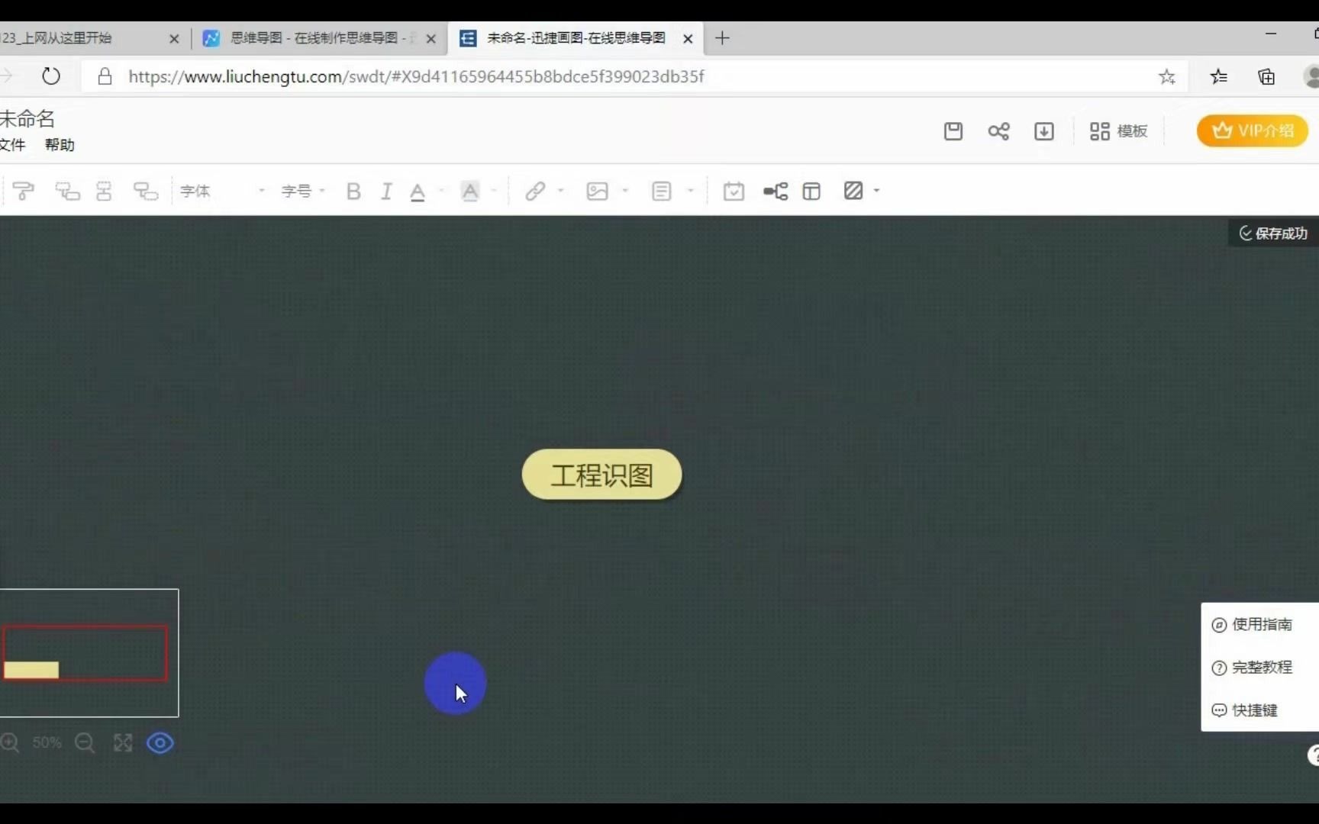Click the 未命名 document title

click(x=27, y=118)
